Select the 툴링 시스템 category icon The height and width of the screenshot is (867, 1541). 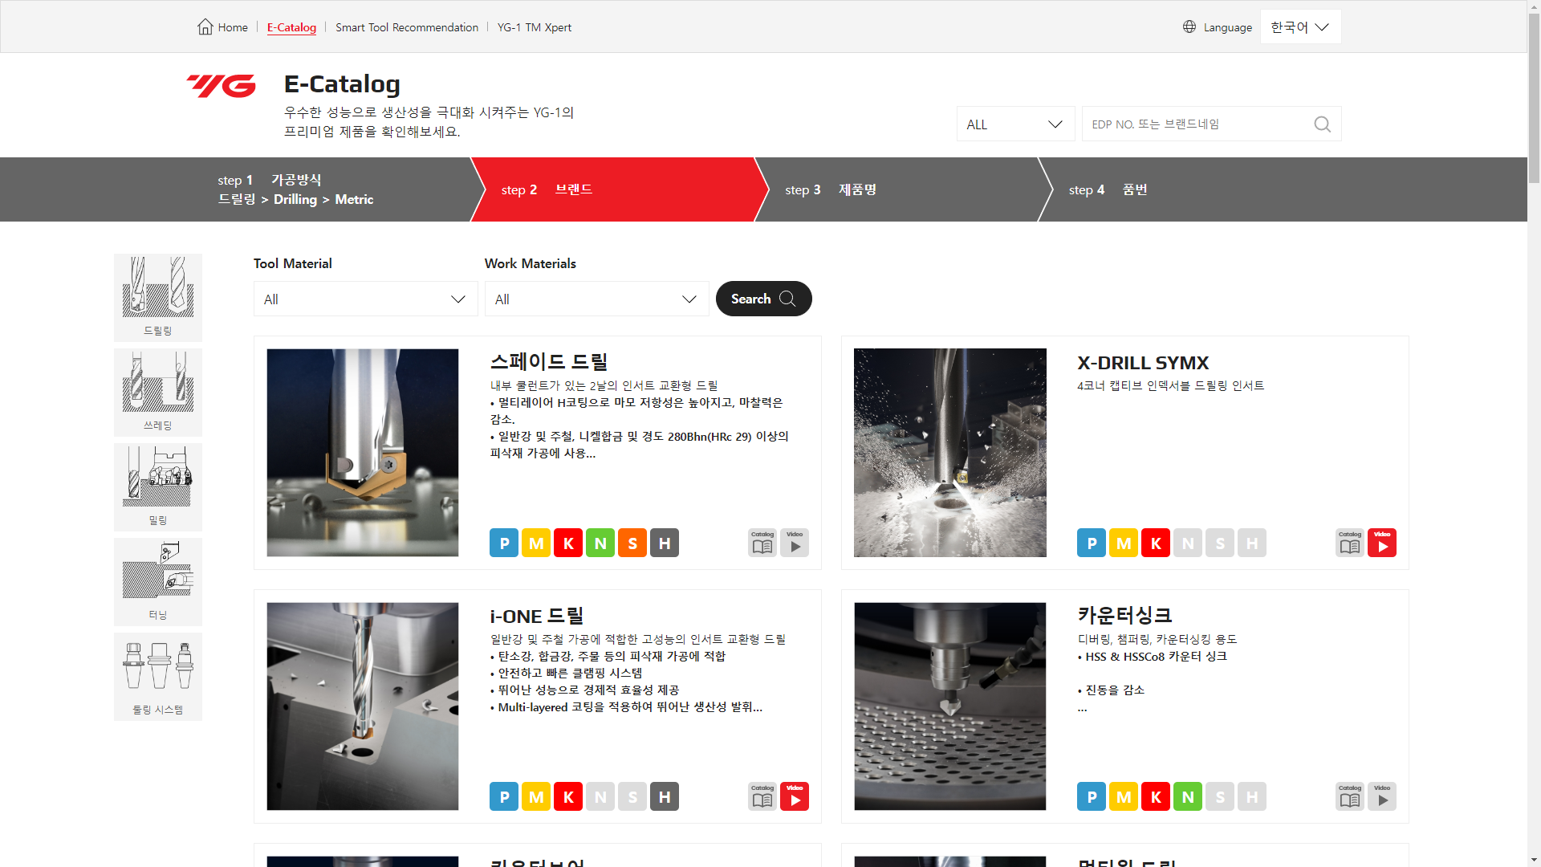(x=158, y=677)
